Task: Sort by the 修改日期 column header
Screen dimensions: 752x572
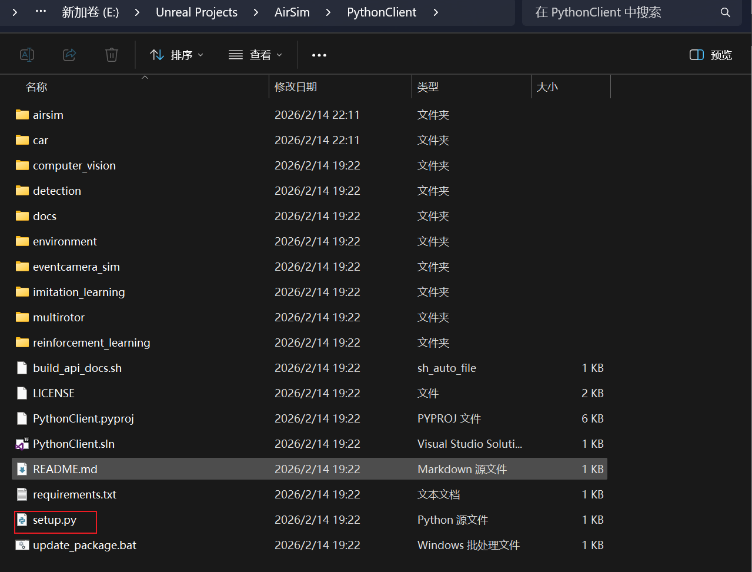Action: [296, 87]
